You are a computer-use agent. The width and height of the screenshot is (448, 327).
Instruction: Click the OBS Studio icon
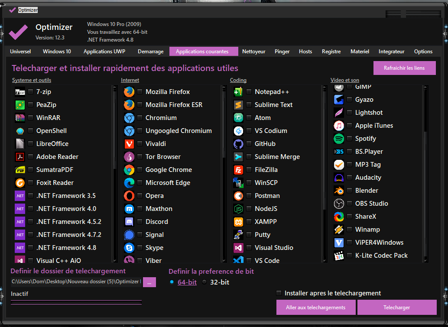[339, 204]
